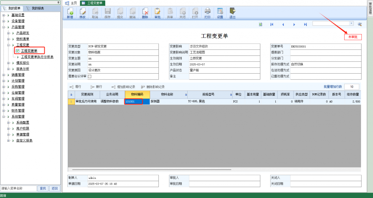Click the 修改 (Modify) toolbar icon
The image size is (373, 198).
coord(82,13)
